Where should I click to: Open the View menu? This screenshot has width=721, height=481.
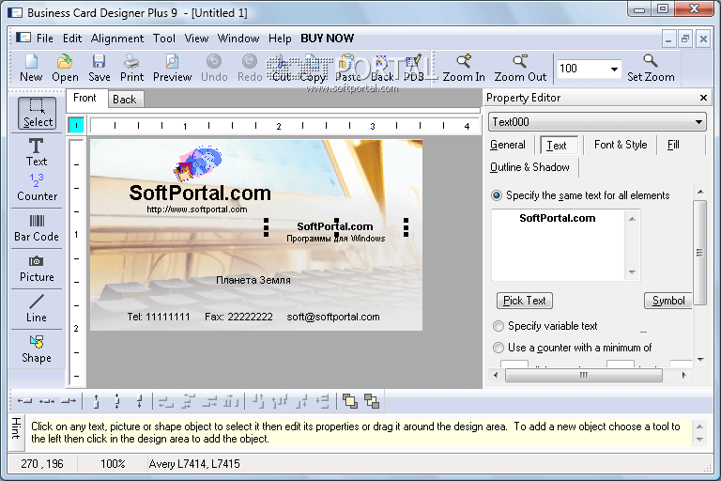click(196, 39)
